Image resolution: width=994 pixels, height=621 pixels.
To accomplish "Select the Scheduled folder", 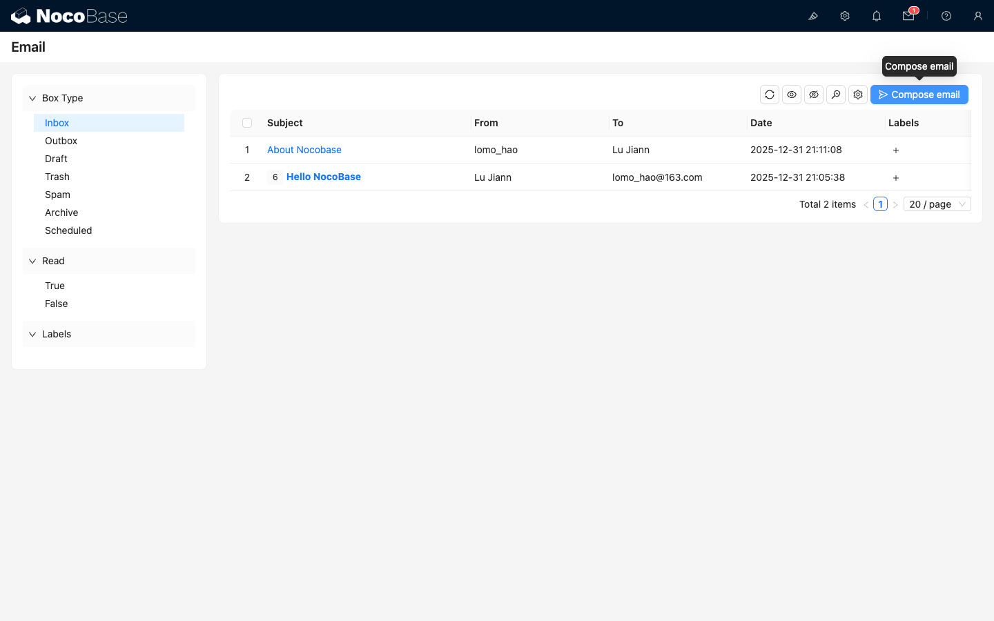I will pos(68,230).
